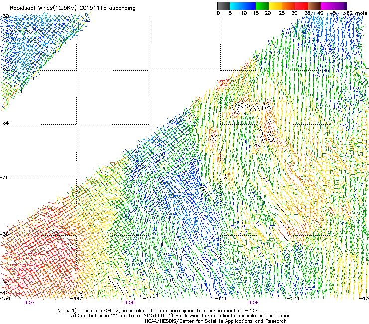Screen dimensions: 369x324
Task: Click the gray 0-5 knots legend segment
Action: [x=223, y=6]
